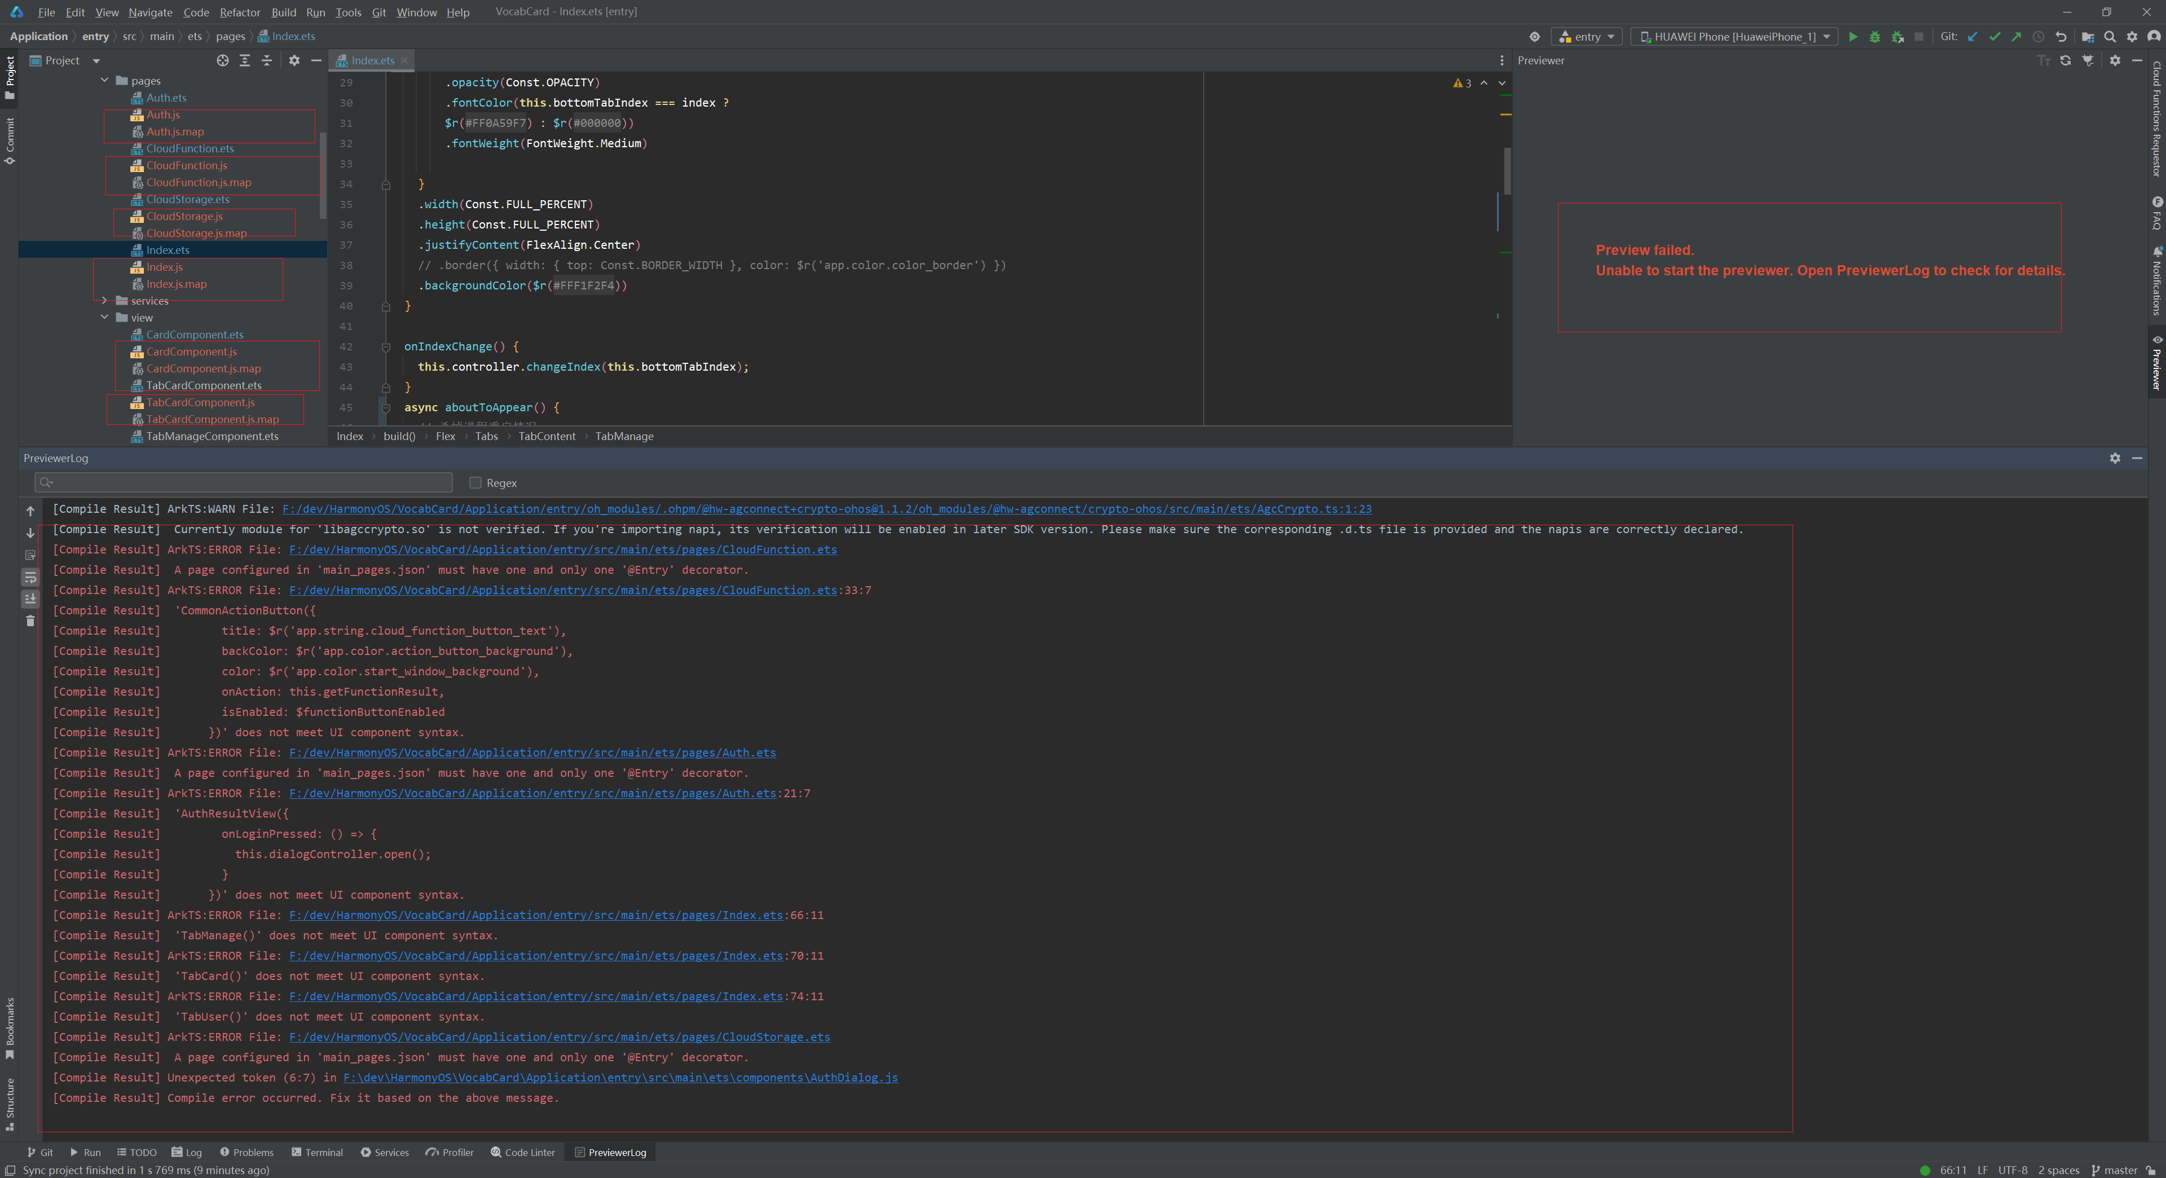The height and width of the screenshot is (1178, 2166).
Task: Expand all nodes in Project panel
Action: point(245,60)
